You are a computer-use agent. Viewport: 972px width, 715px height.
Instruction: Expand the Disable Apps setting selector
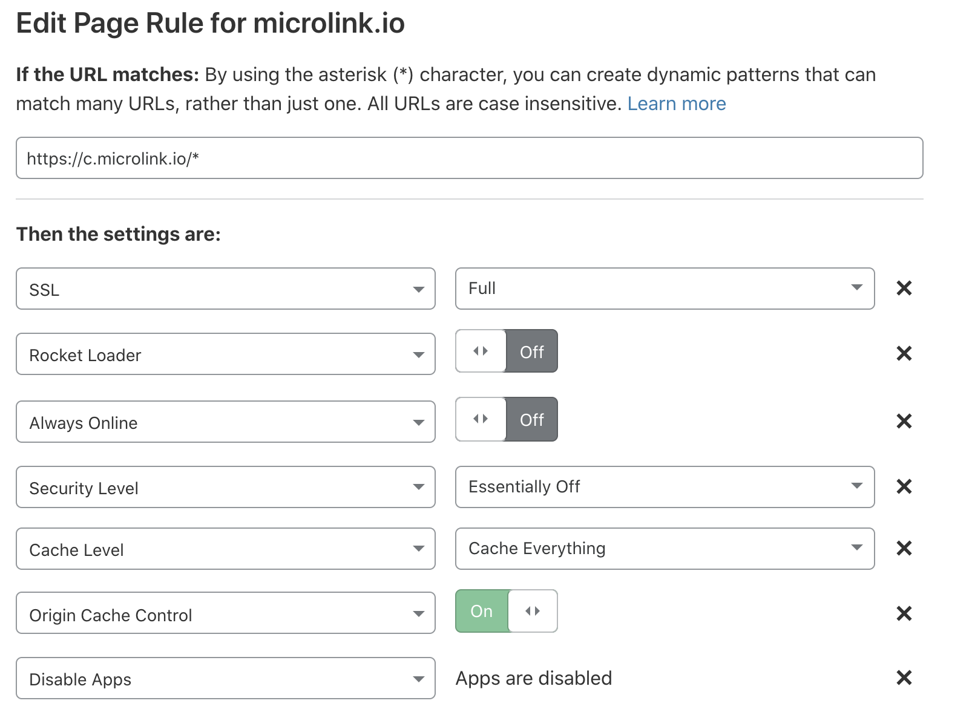point(225,679)
